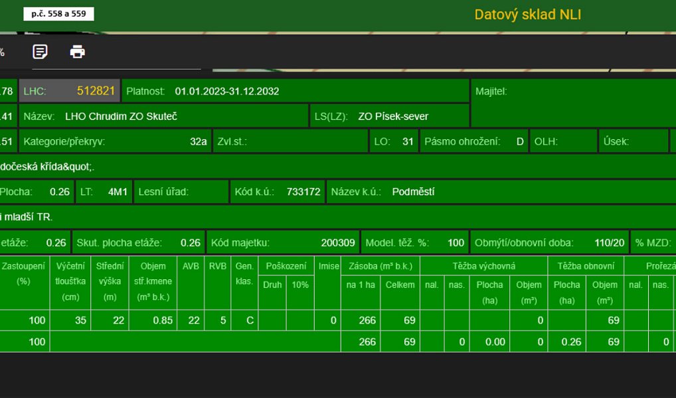This screenshot has height=398, width=676.
Task: Click the 'Skut. plocha etáže' value 0.26
Action: point(191,243)
